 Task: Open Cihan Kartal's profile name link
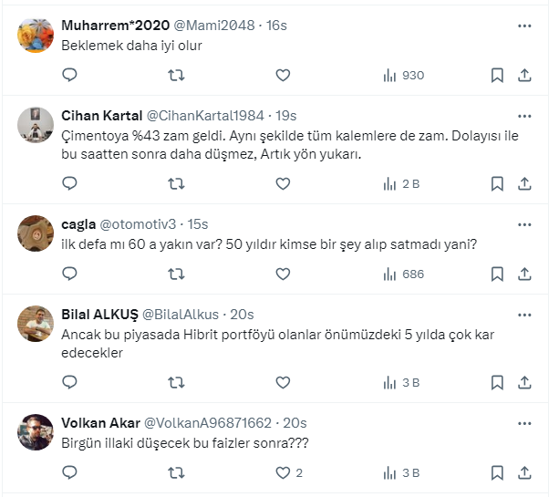click(x=101, y=116)
